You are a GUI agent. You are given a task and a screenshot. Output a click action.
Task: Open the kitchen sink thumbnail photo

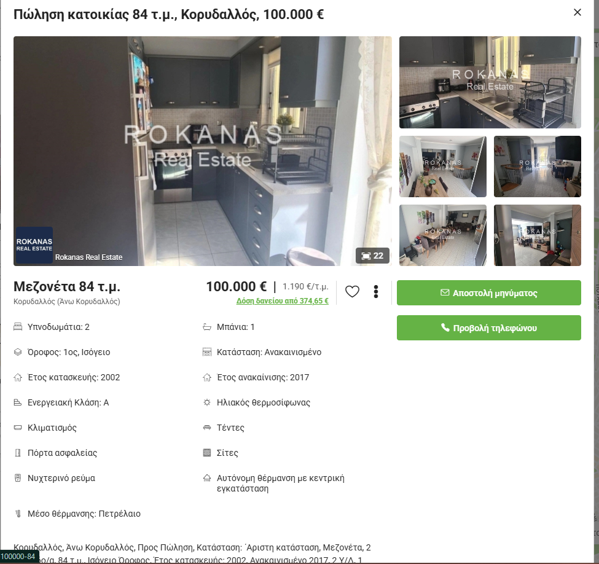[x=490, y=82]
